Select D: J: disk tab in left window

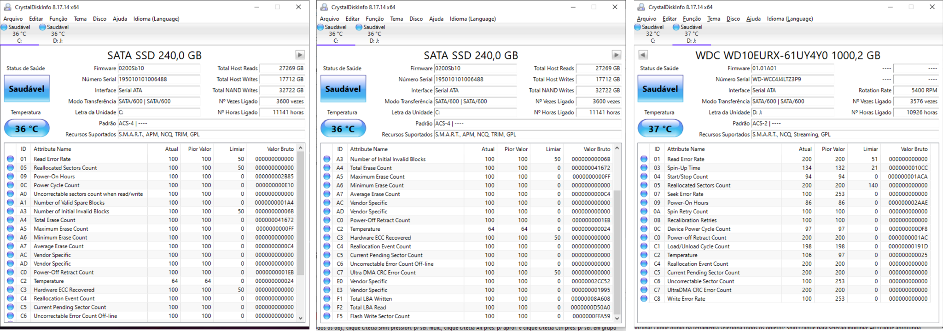click(x=58, y=34)
